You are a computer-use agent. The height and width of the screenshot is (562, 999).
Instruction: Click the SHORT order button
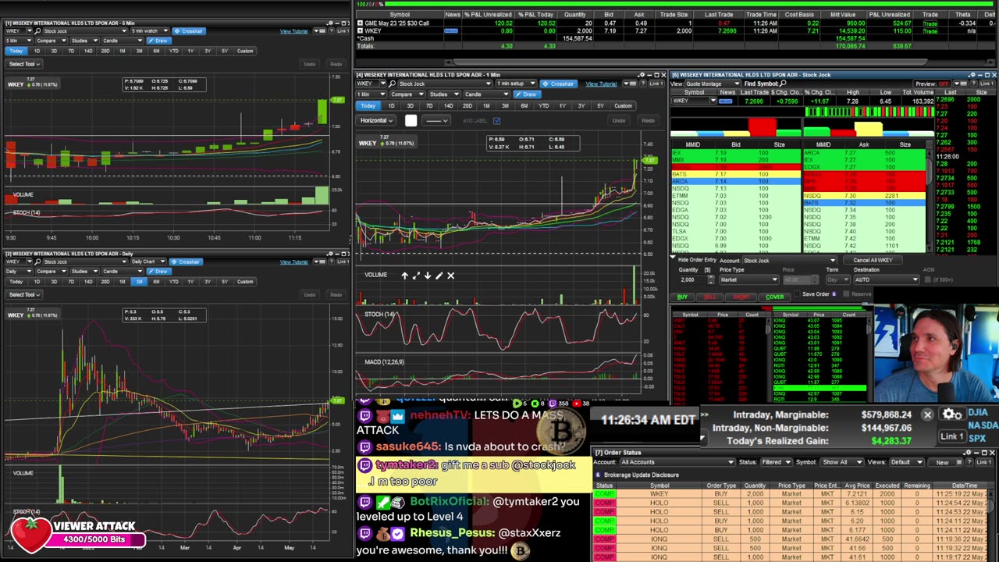coord(741,297)
